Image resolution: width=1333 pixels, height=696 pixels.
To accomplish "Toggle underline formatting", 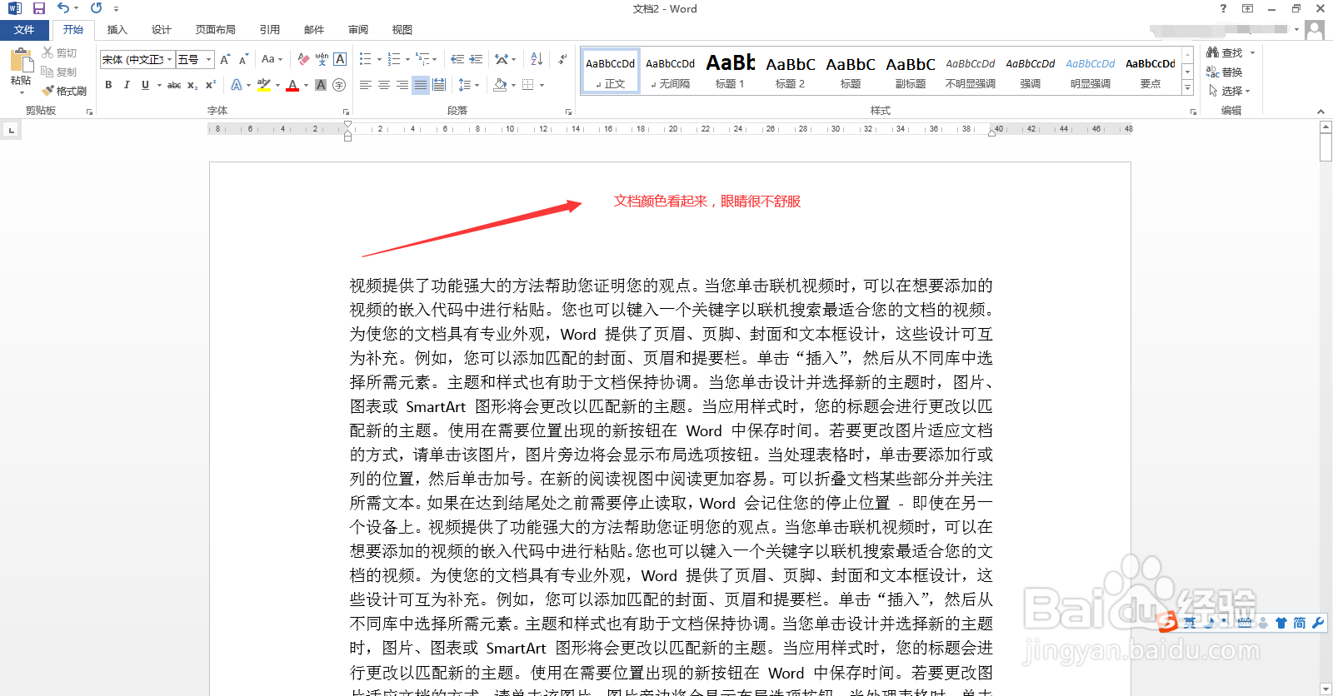I will point(145,85).
